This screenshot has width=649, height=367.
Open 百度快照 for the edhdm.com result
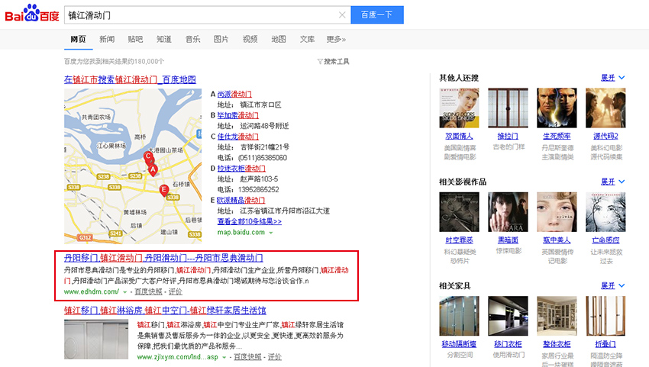coord(148,291)
